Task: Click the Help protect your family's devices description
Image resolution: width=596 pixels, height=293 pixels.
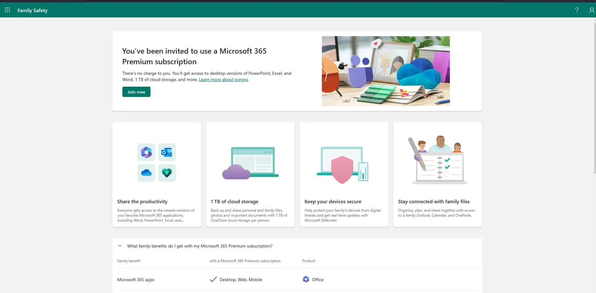Action: pyautogui.click(x=343, y=215)
